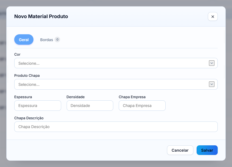Click the Cor field label
This screenshot has width=232, height=167.
coord(17,55)
